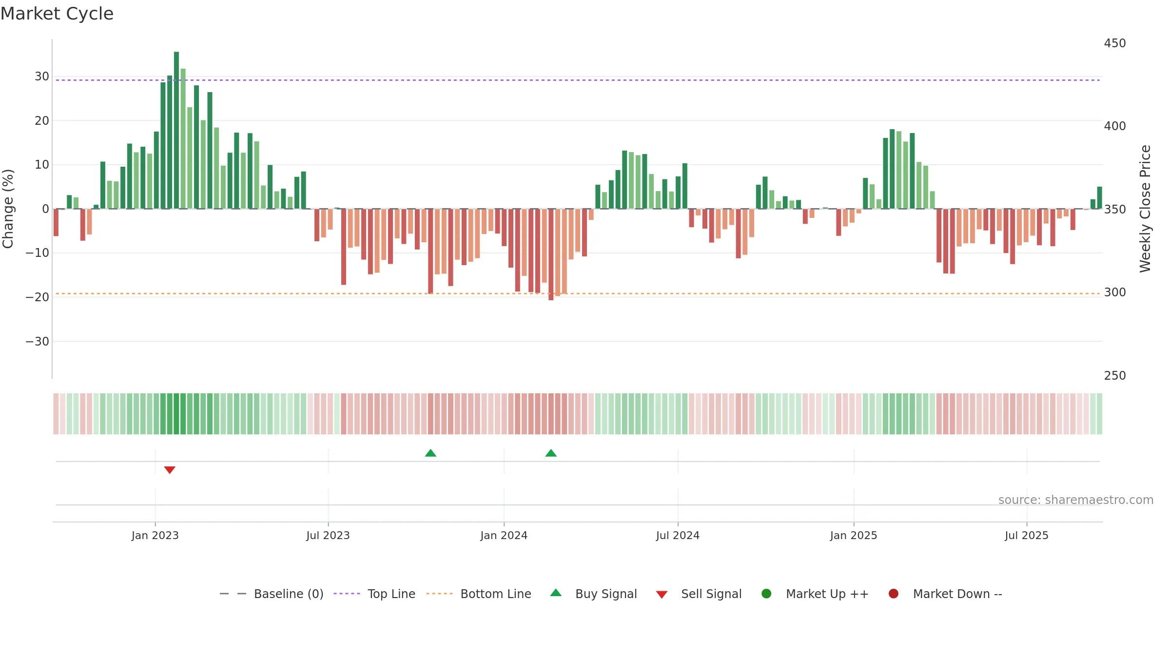The height and width of the screenshot is (658, 1170).
Task: Click the last green bar at the chart's right end
Action: click(1099, 198)
